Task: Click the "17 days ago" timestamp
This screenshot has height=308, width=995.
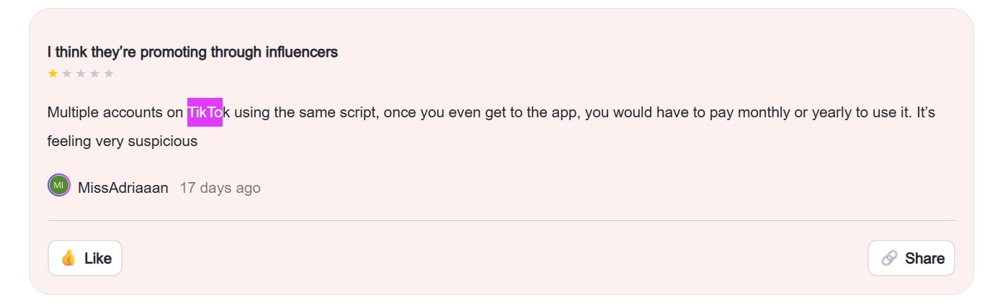Action: (x=220, y=188)
